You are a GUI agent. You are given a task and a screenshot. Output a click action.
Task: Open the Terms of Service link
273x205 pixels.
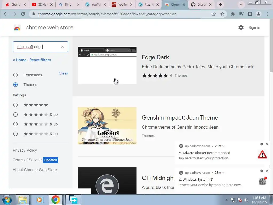(x=27, y=160)
